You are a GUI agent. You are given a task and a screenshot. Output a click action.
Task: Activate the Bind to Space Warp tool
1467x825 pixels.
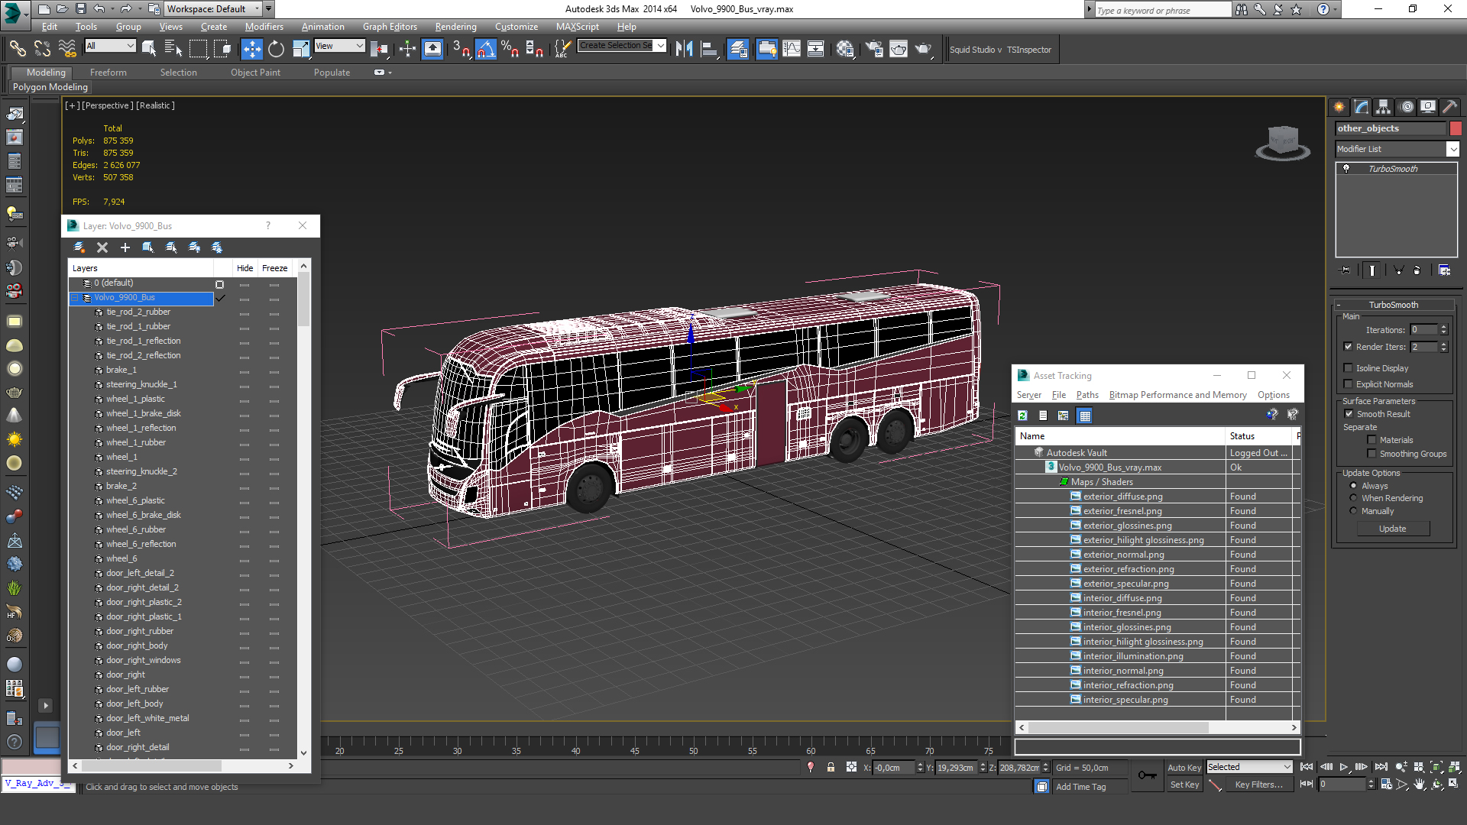67,50
